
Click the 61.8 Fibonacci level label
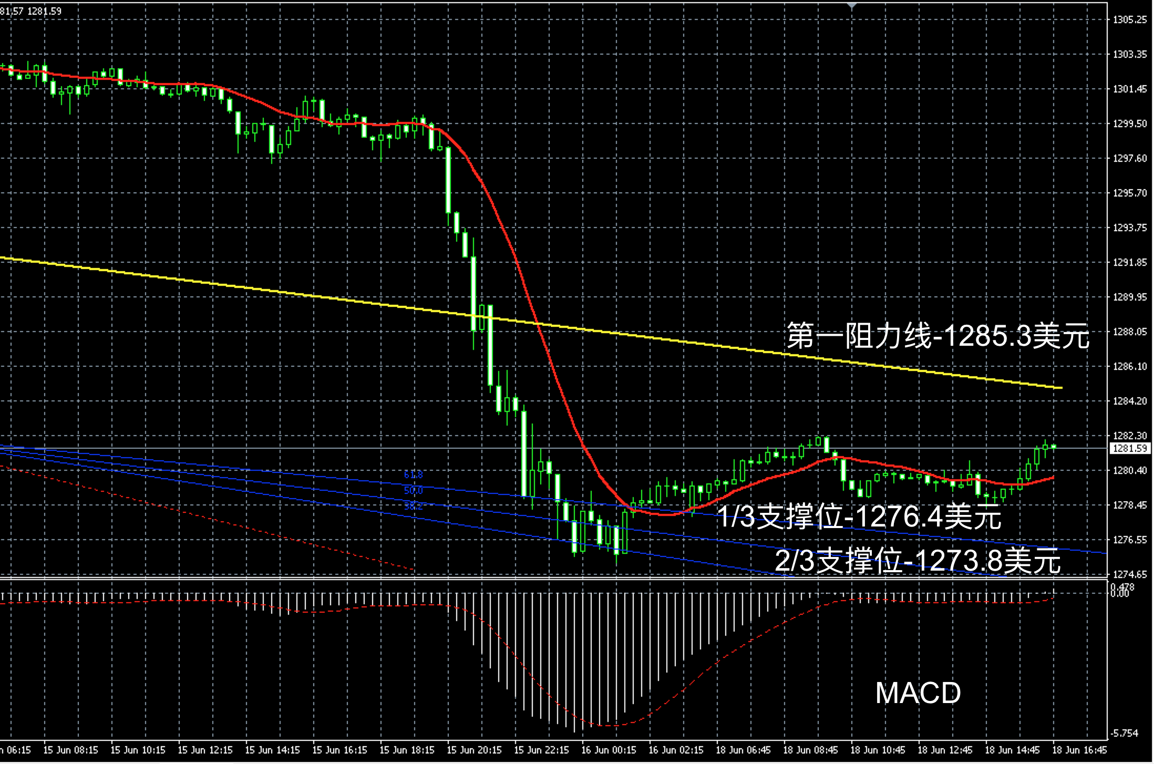413,475
